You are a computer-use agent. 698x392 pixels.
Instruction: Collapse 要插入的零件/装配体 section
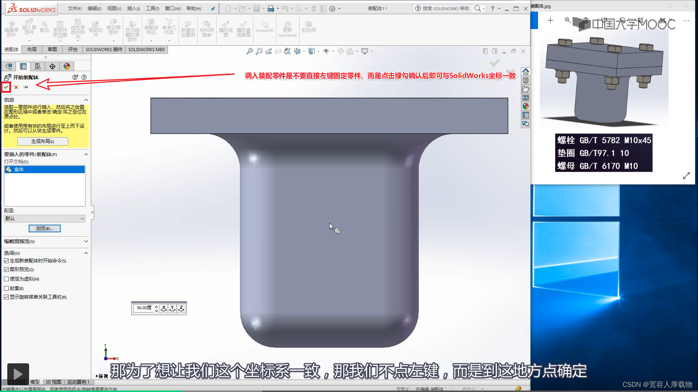86,154
